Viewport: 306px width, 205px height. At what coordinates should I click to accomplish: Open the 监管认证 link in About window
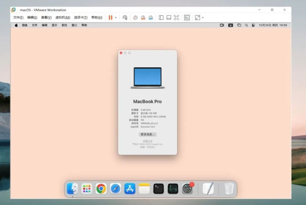click(x=147, y=141)
